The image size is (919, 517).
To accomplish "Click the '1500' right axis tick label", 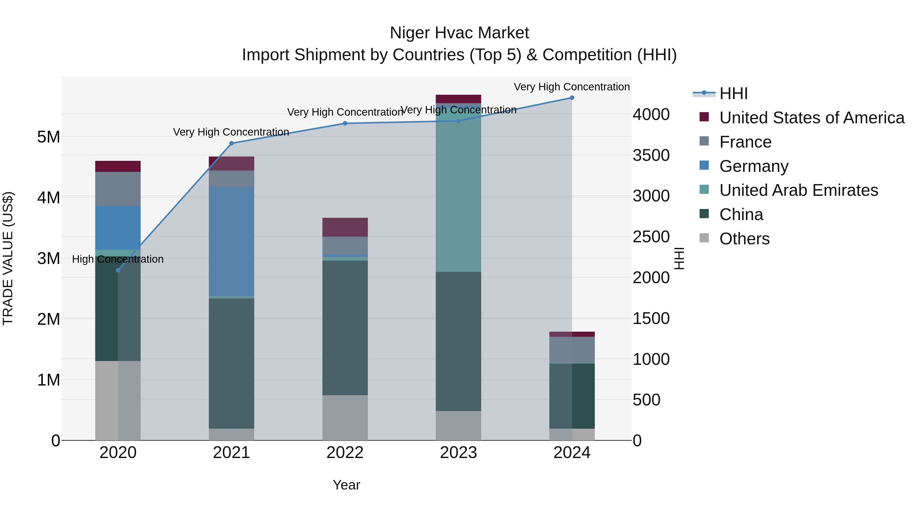I will 651,318.
